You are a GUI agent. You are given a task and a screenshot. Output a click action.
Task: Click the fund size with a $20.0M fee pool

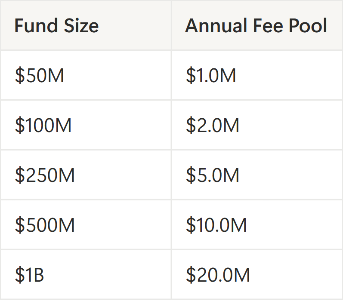tap(30, 276)
